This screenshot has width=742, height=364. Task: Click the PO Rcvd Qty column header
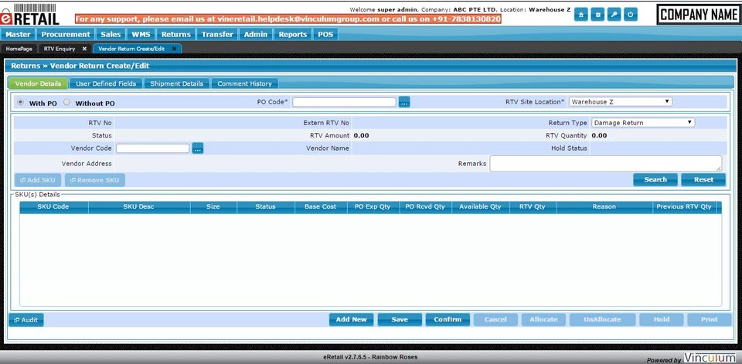coord(425,207)
